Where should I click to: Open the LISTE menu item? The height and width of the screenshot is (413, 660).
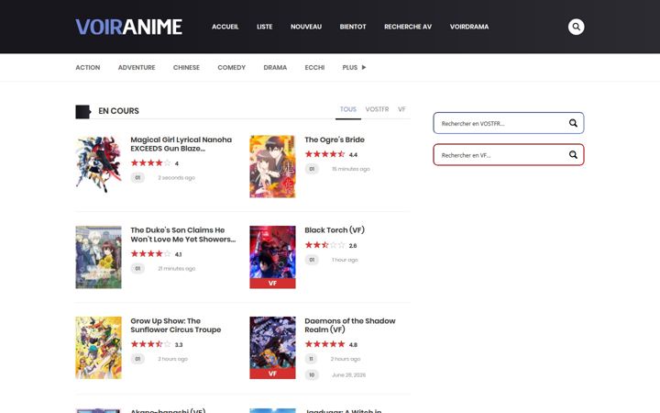coord(264,27)
